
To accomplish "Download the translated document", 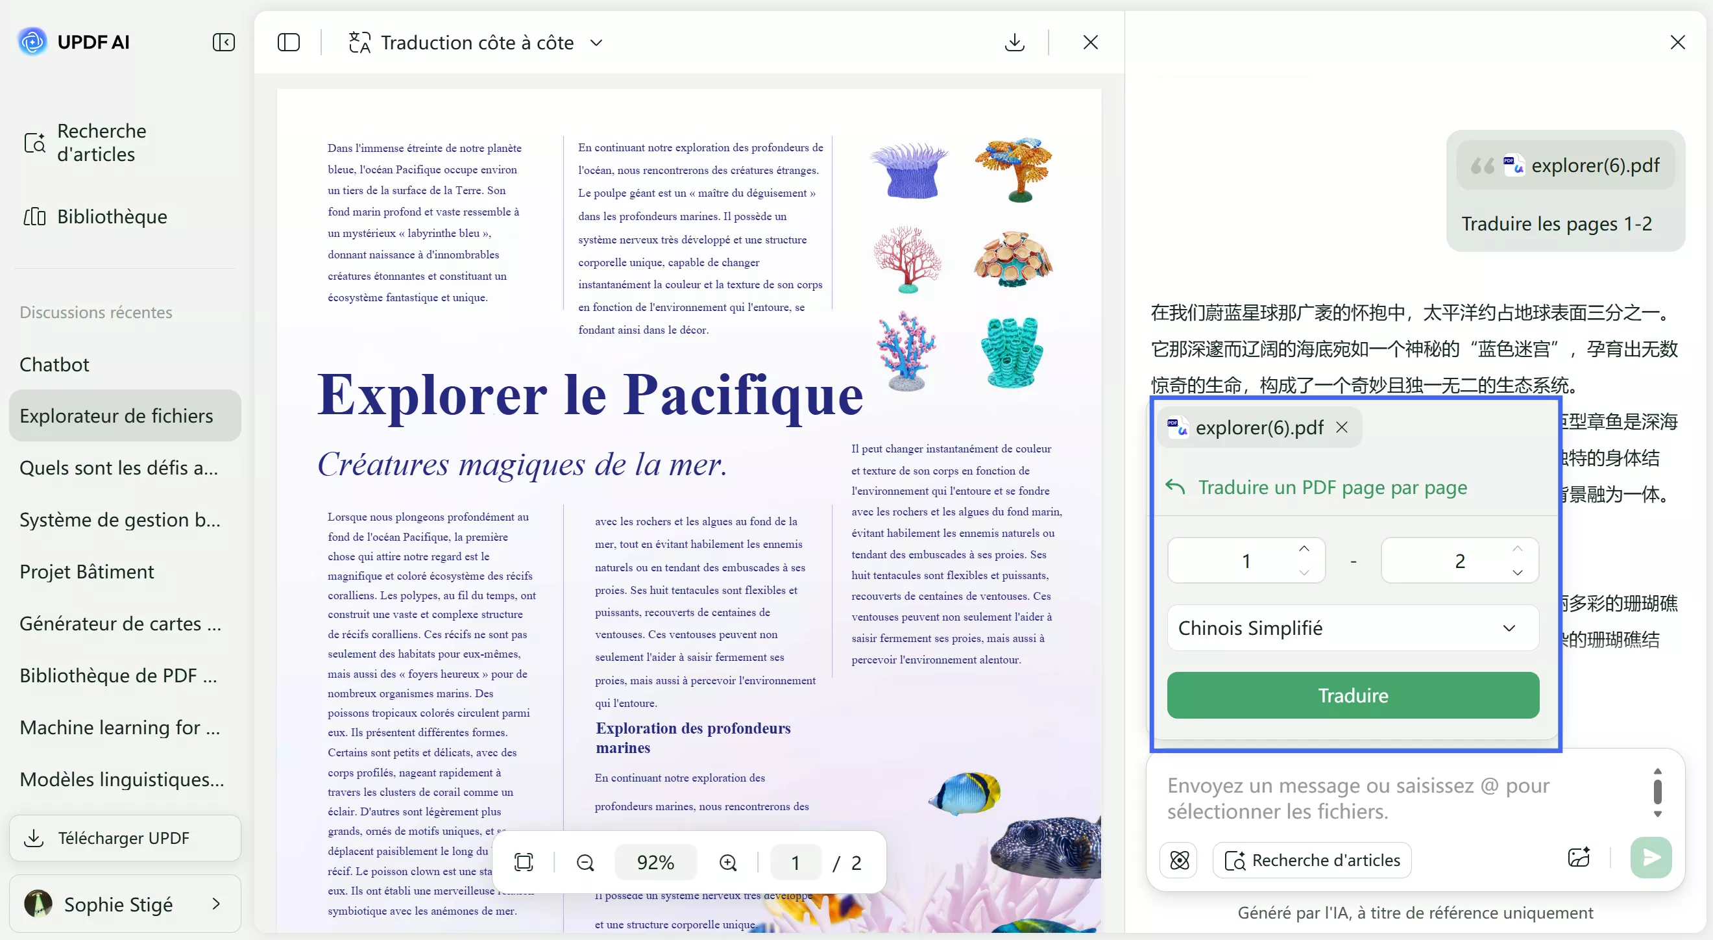I will 1014,42.
